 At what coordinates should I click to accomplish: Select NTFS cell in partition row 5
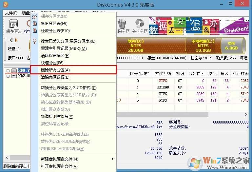click(x=163, y=100)
